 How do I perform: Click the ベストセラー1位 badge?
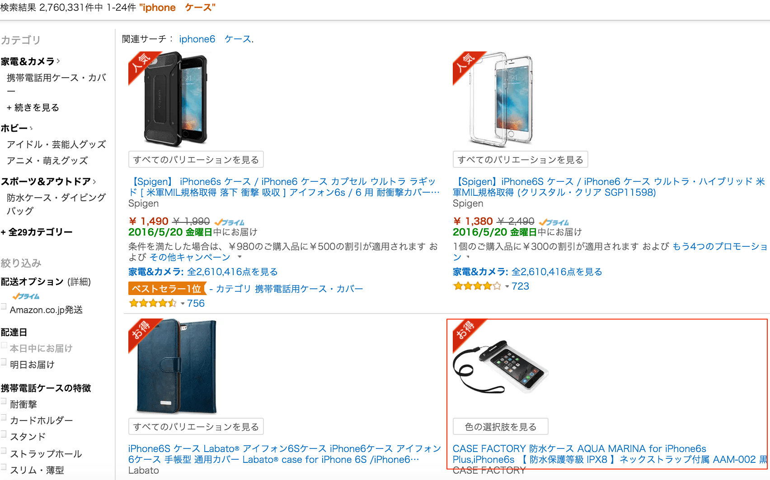click(167, 289)
